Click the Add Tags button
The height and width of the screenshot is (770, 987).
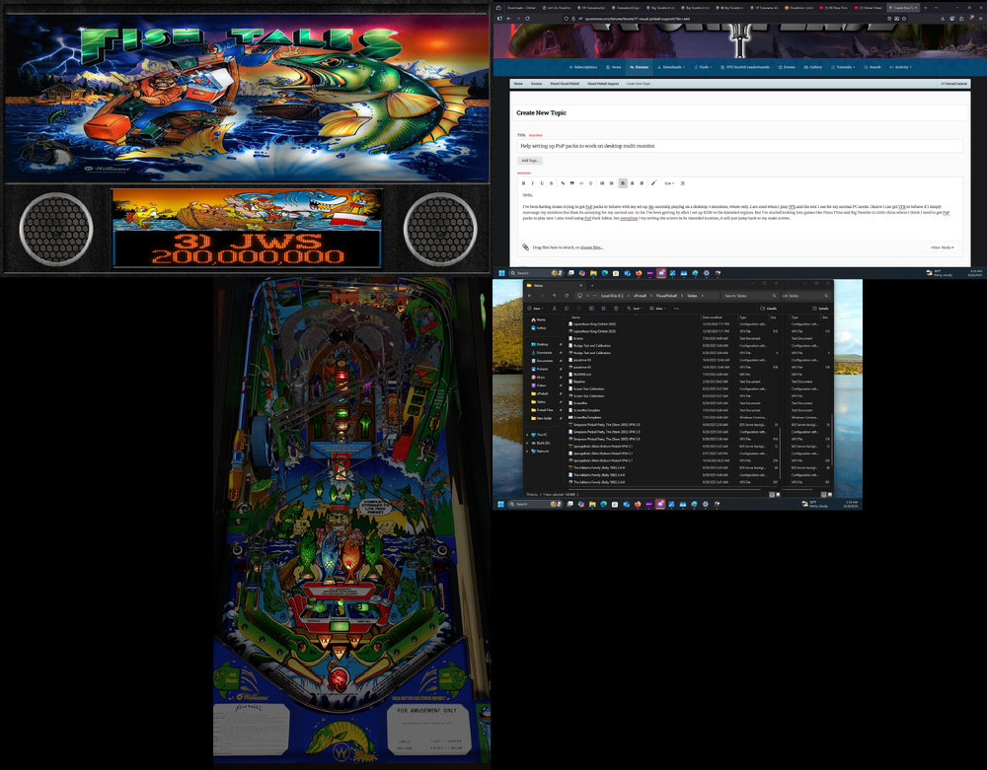[530, 161]
